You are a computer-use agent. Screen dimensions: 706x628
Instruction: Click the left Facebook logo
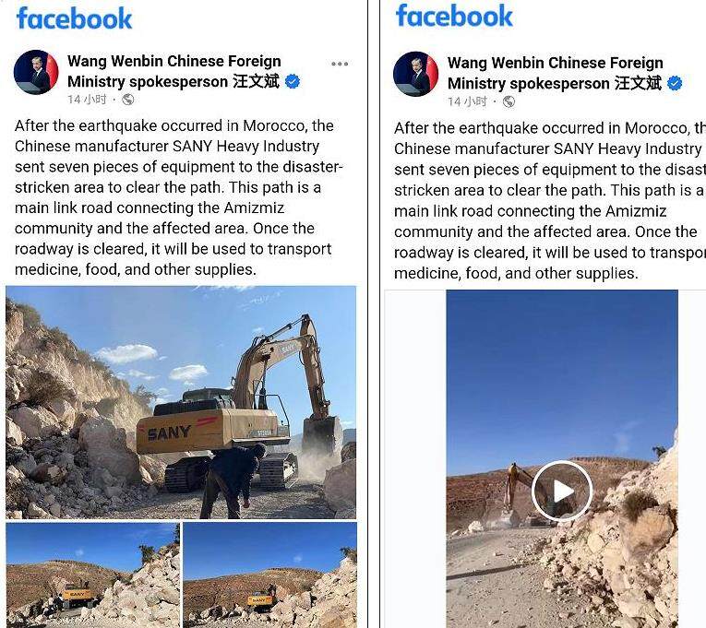tap(75, 18)
